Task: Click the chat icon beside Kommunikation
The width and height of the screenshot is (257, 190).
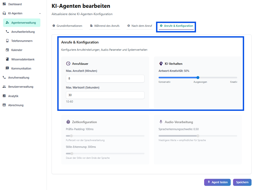Action: tap(7, 68)
